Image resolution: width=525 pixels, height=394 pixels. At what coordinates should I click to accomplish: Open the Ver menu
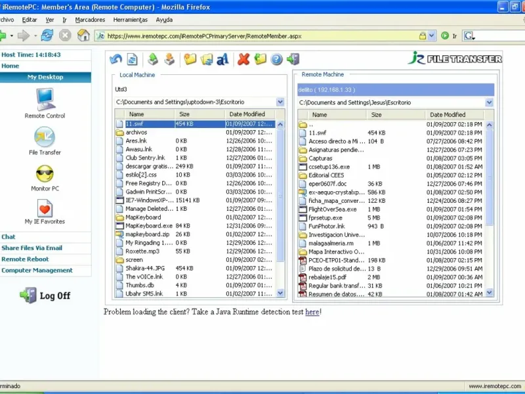(x=50, y=20)
